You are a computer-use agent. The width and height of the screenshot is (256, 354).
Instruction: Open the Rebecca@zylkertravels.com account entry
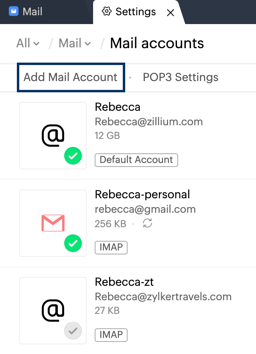(163, 297)
